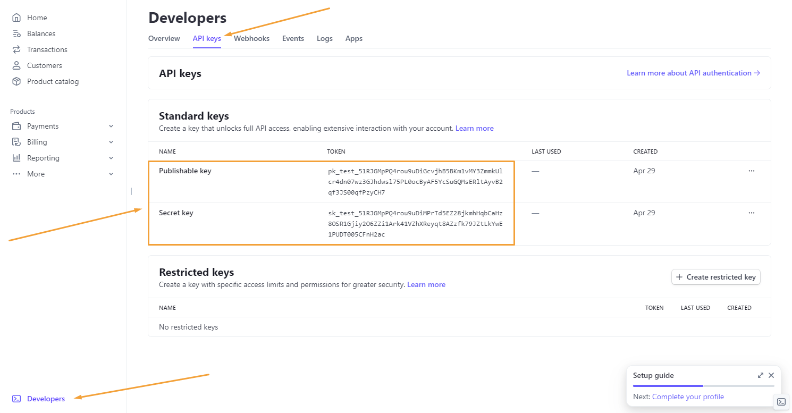Screen dimensions: 792x413
Task: Open the Complete your profile link
Action: point(688,397)
